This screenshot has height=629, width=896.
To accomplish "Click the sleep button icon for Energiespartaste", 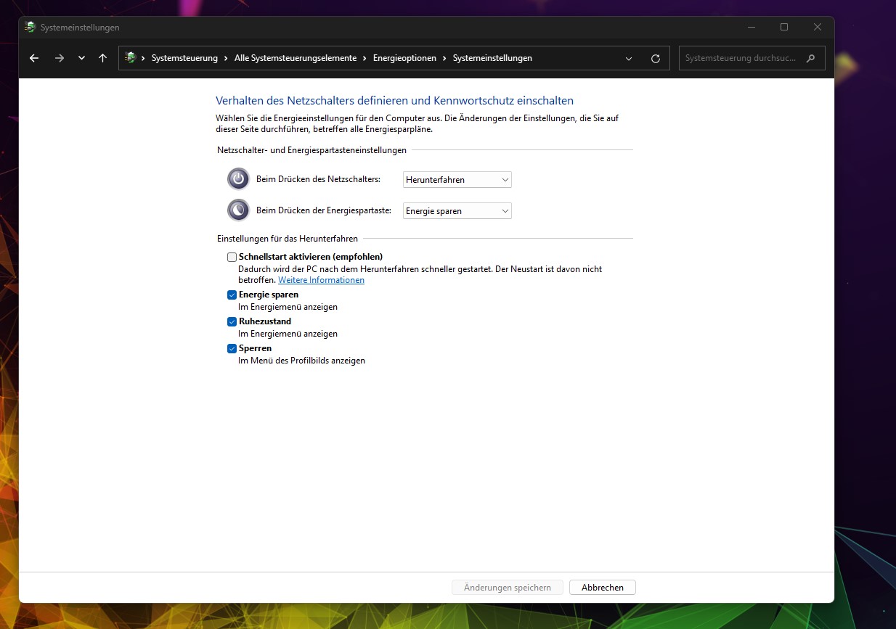I will point(238,210).
